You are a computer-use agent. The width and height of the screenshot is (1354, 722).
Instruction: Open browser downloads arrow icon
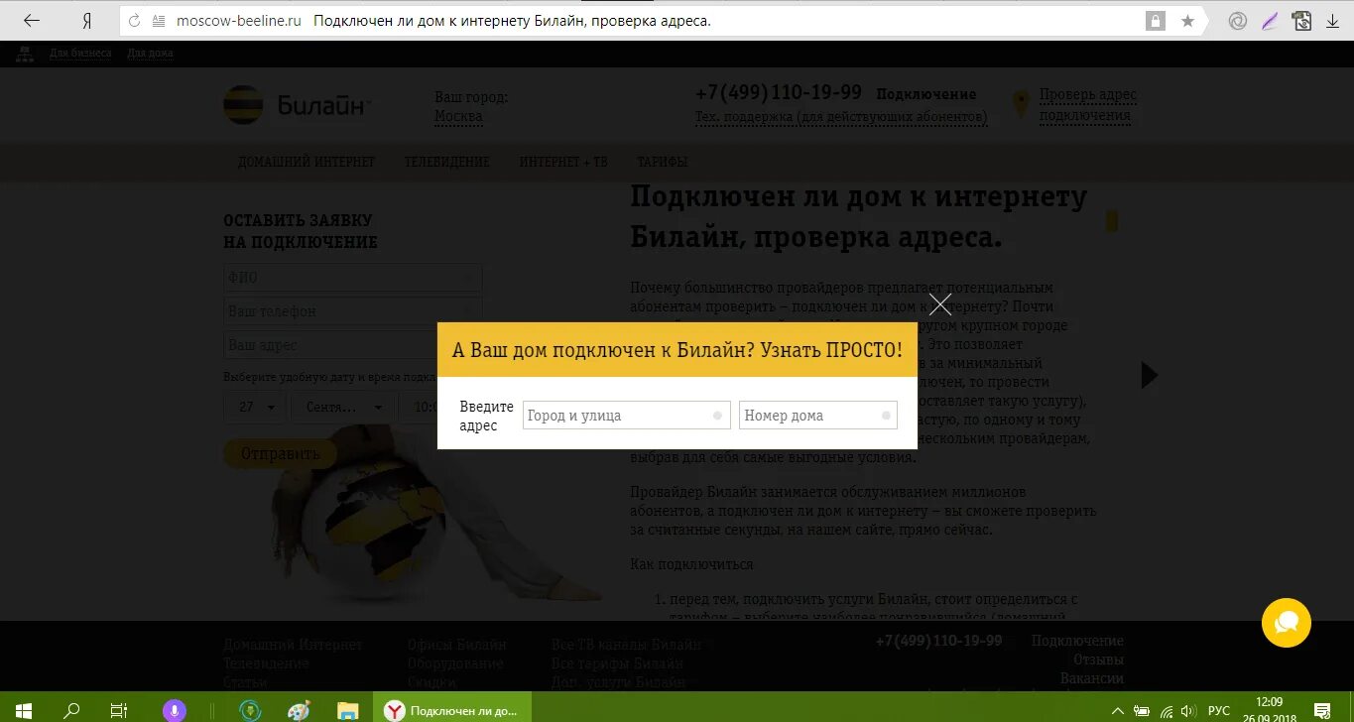1332,21
